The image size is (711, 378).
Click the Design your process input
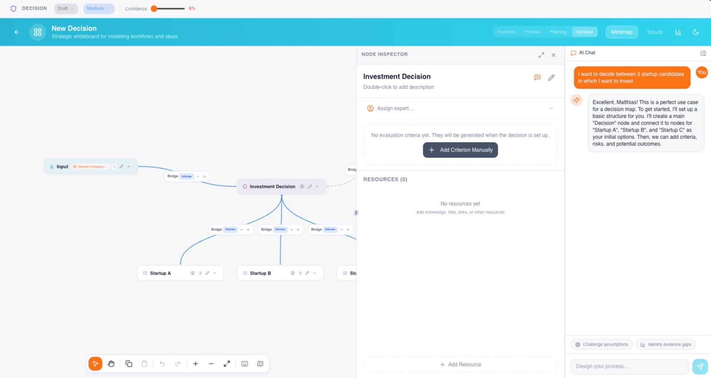(x=630, y=367)
